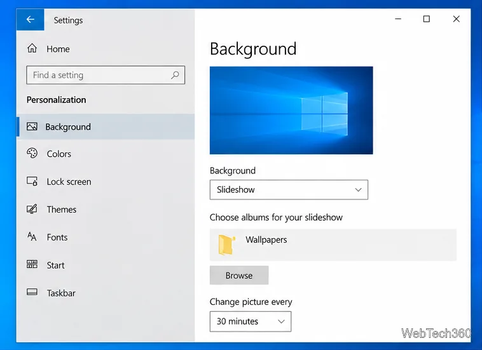Minimize the Settings window
This screenshot has width=482, height=350.
tap(398, 19)
